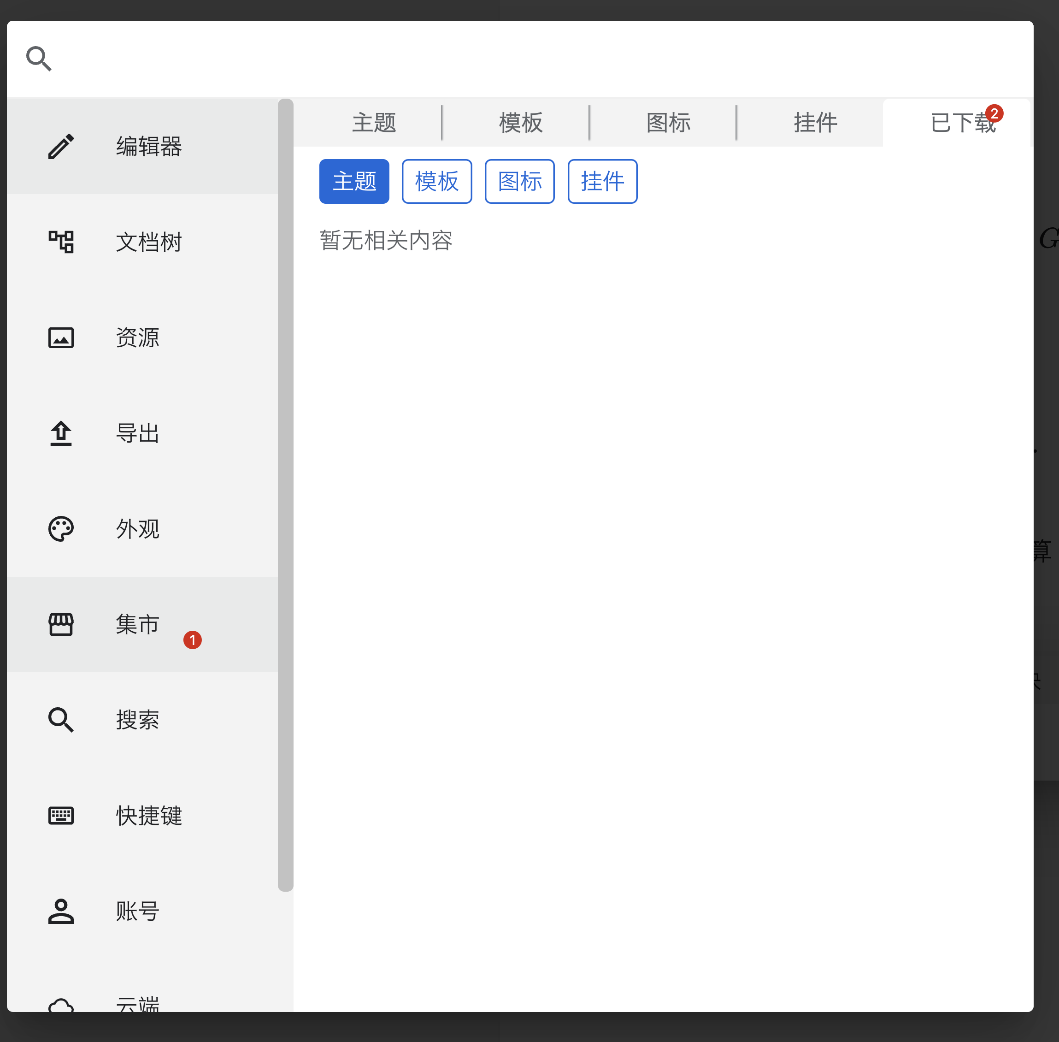Click the magnifier icon beside 搜索
This screenshot has width=1059, height=1042.
[x=61, y=720]
